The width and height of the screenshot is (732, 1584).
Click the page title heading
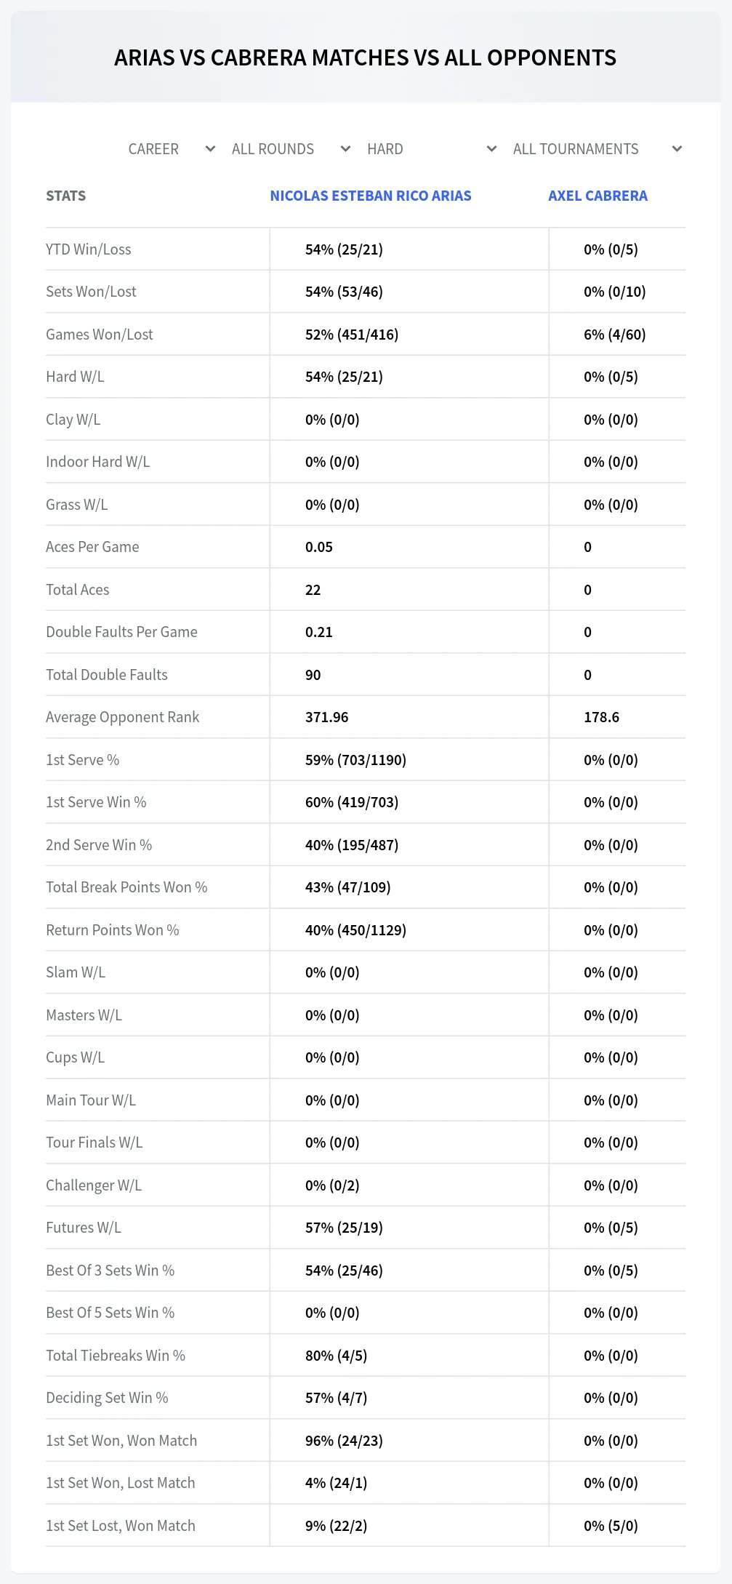366,57
